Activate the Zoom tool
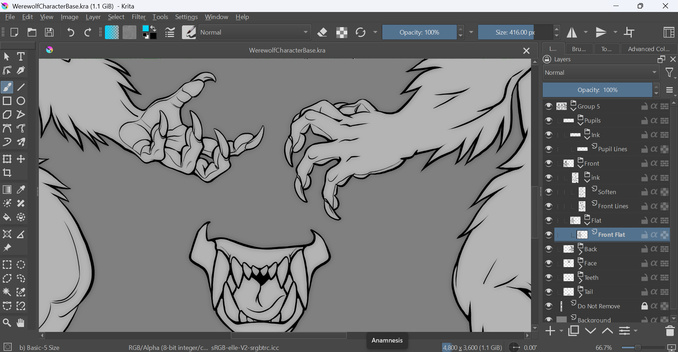This screenshot has height=352, width=678. [7, 322]
